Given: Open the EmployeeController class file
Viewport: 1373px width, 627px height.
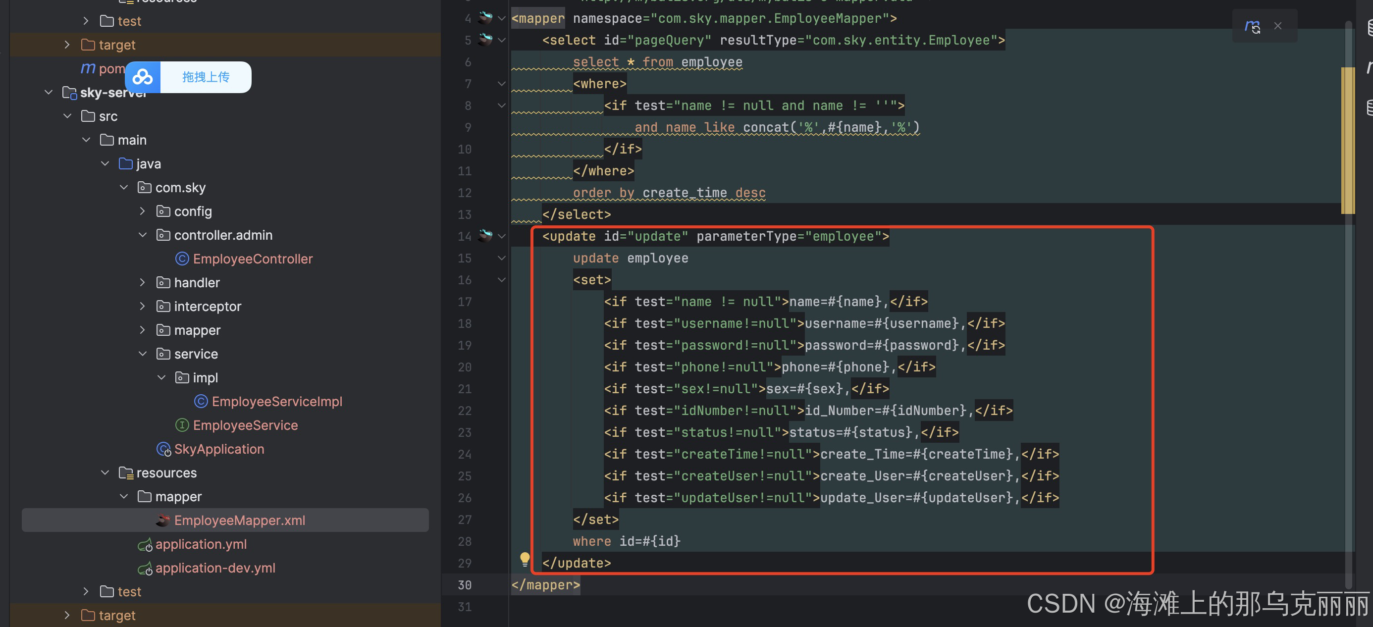Looking at the screenshot, I should tap(252, 259).
